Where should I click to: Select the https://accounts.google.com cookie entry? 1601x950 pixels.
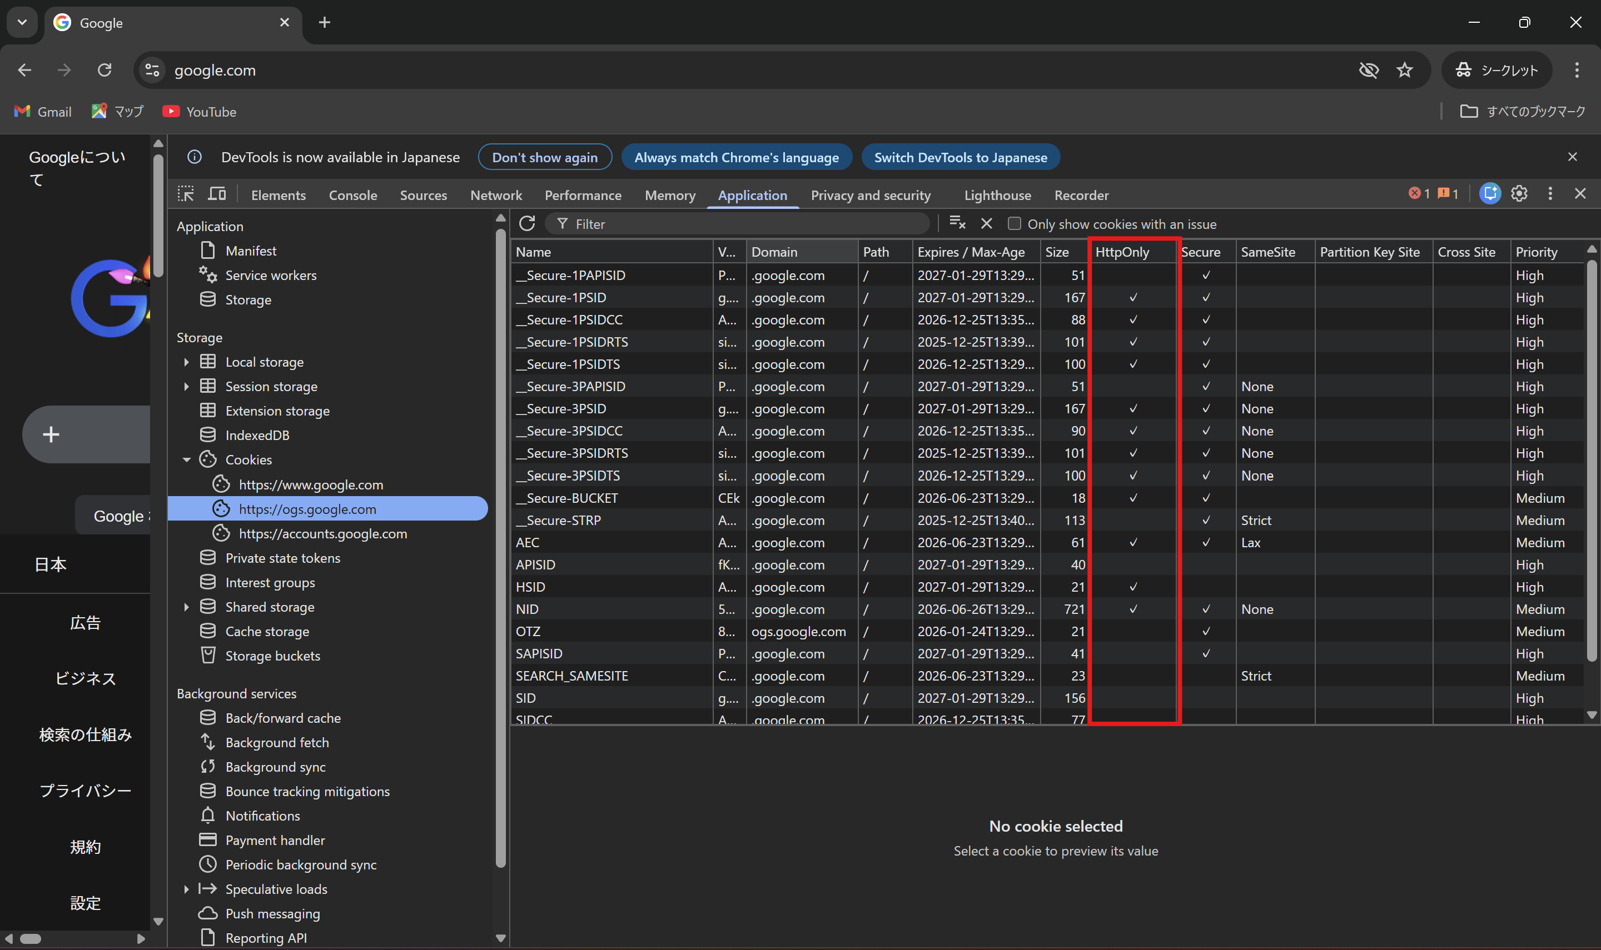[322, 533]
